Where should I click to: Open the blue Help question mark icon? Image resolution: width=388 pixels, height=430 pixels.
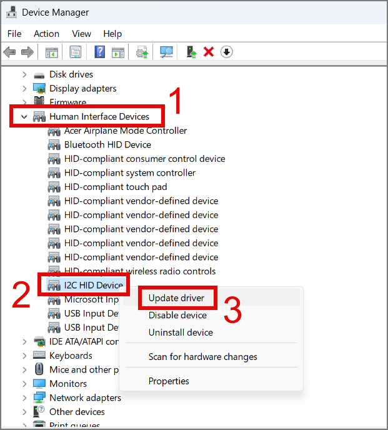100,52
